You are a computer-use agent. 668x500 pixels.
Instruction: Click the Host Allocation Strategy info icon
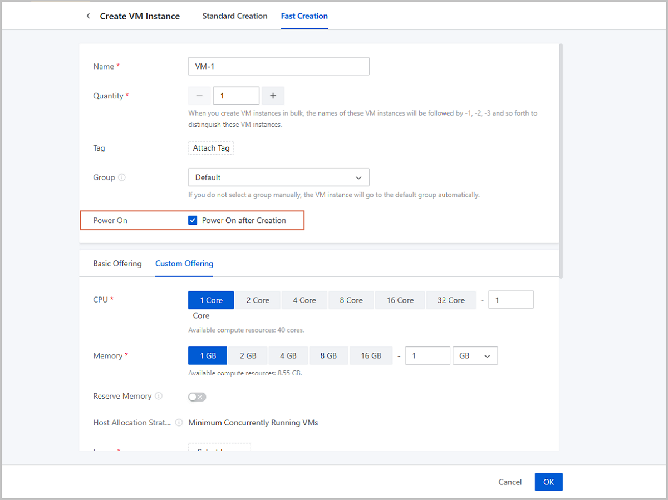179,423
